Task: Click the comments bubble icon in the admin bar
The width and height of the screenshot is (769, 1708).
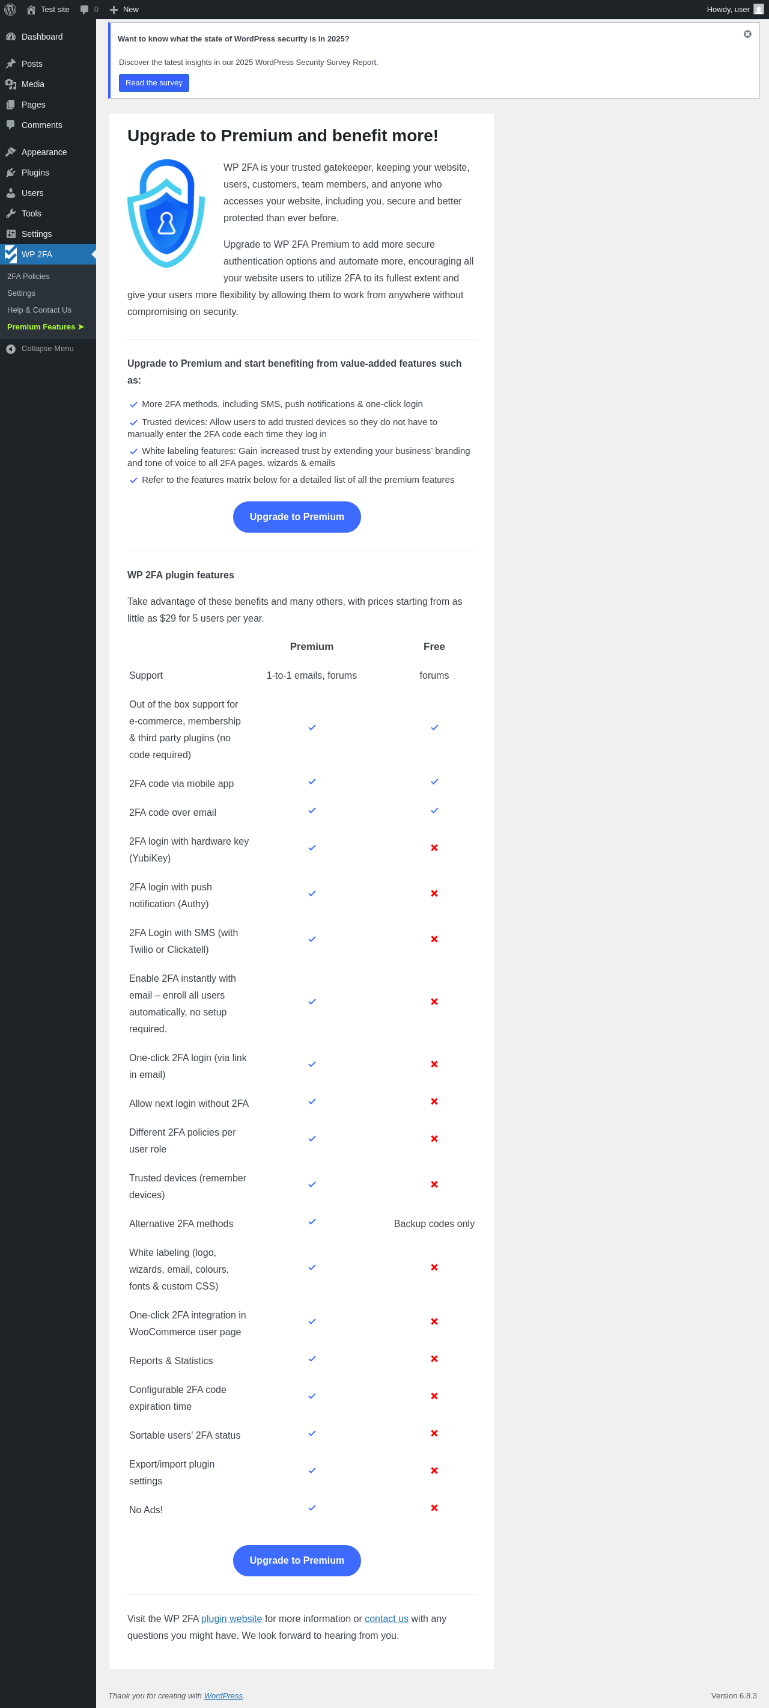Action: pos(85,9)
